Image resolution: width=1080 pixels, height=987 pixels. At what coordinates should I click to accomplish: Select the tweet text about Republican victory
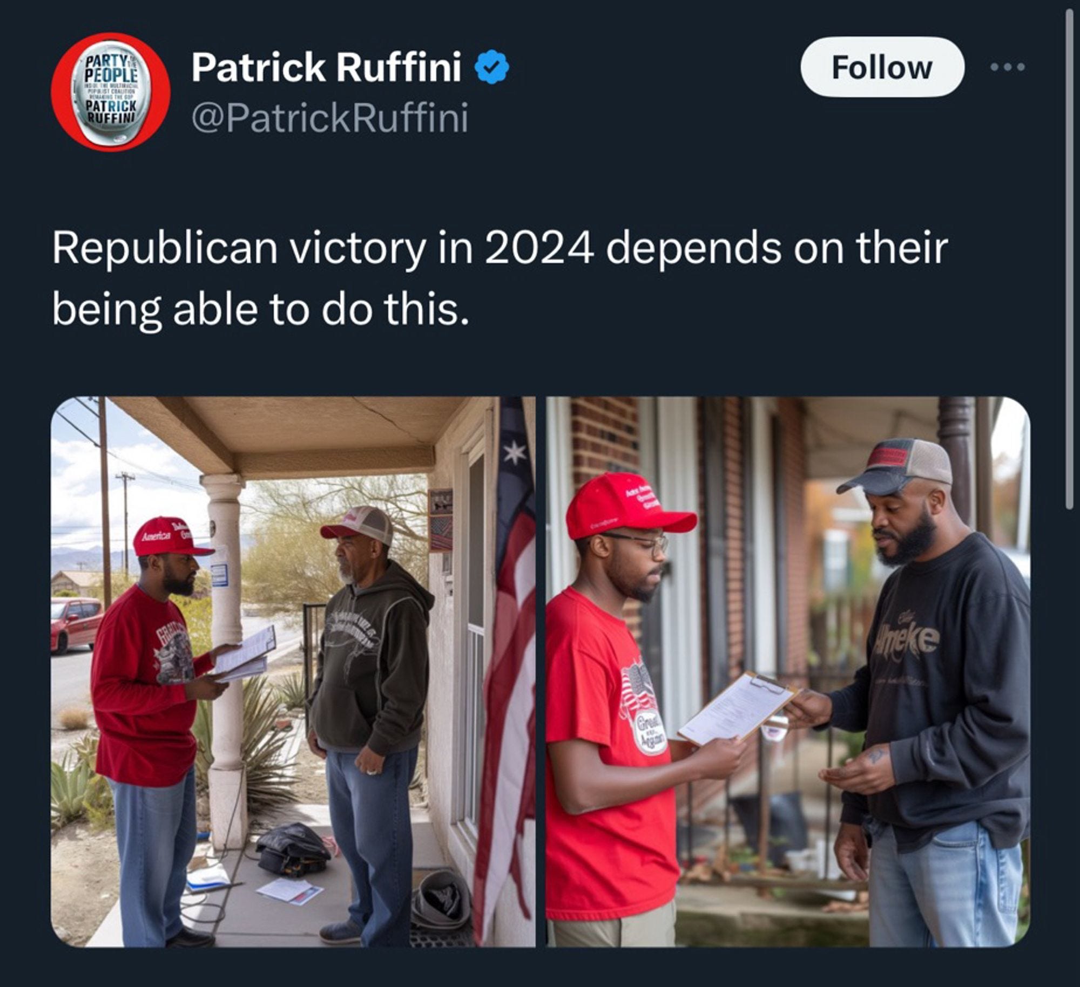[500, 279]
